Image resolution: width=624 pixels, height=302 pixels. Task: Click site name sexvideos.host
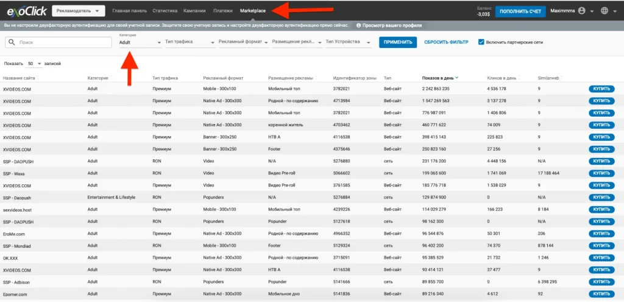[x=16, y=210]
